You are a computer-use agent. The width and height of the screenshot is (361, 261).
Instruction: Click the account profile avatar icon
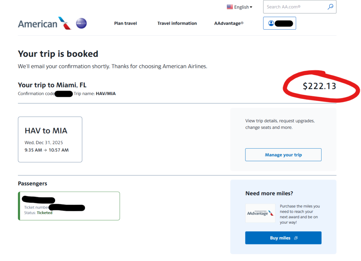pyautogui.click(x=271, y=23)
